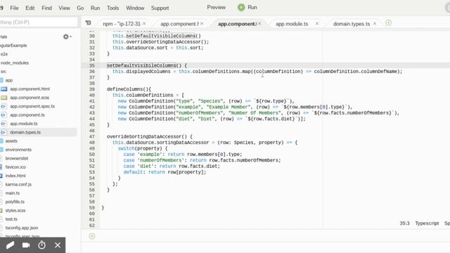Open test.ts in file tree
The height and width of the screenshot is (253, 450).
pos(11,219)
